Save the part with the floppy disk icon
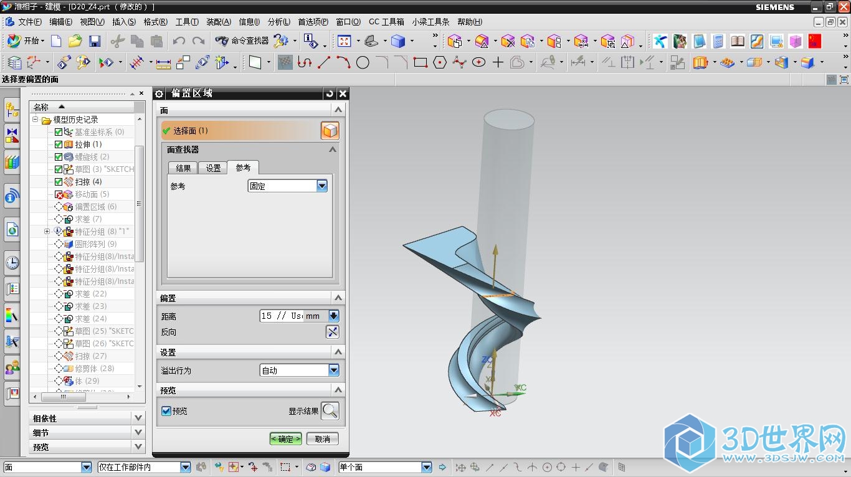The image size is (851, 477). click(95, 41)
